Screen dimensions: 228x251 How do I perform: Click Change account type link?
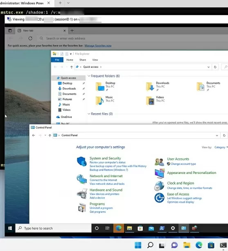click(x=183, y=164)
